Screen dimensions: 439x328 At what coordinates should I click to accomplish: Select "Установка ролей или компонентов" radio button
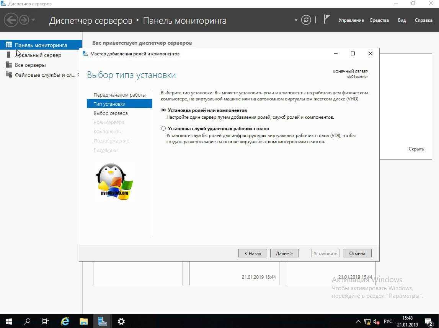point(164,110)
